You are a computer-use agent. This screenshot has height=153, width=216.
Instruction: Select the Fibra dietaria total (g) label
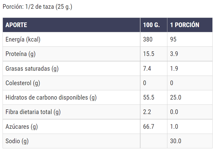click(x=33, y=112)
